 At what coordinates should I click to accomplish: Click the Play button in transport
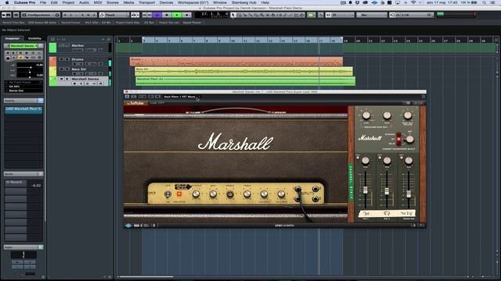[x=177, y=15]
